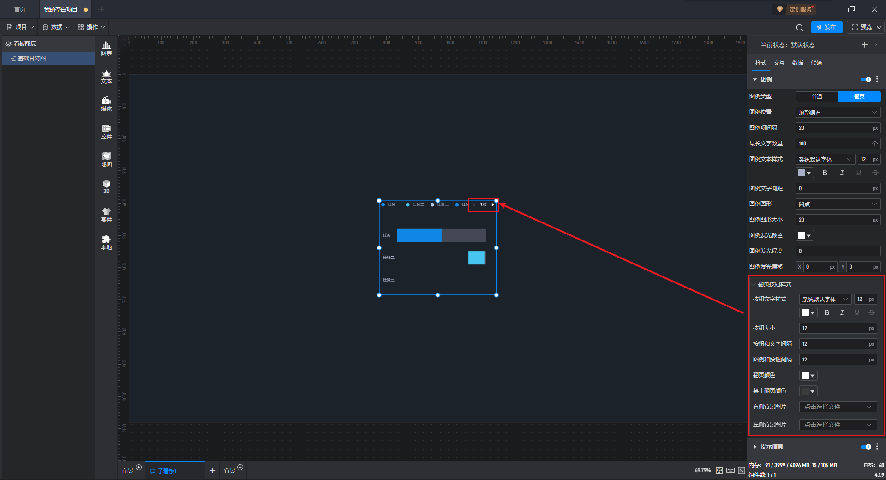Viewport: 886px width, 480px height.
Task: Open 右侧背景图片 file selector
Action: coord(838,407)
